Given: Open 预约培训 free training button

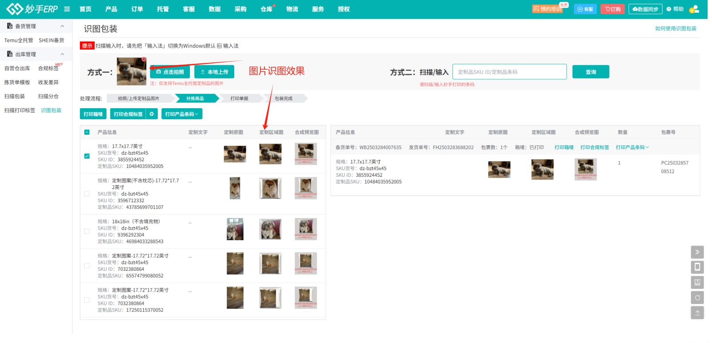Looking at the screenshot, I should (548, 9).
